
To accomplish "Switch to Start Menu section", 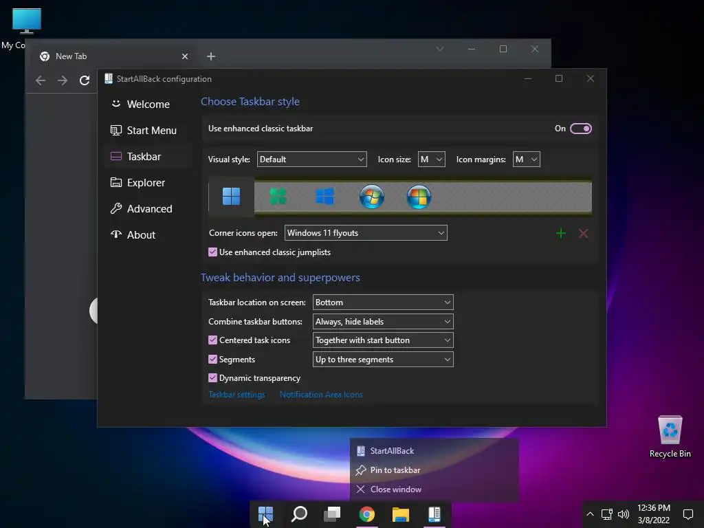I will tap(148, 130).
